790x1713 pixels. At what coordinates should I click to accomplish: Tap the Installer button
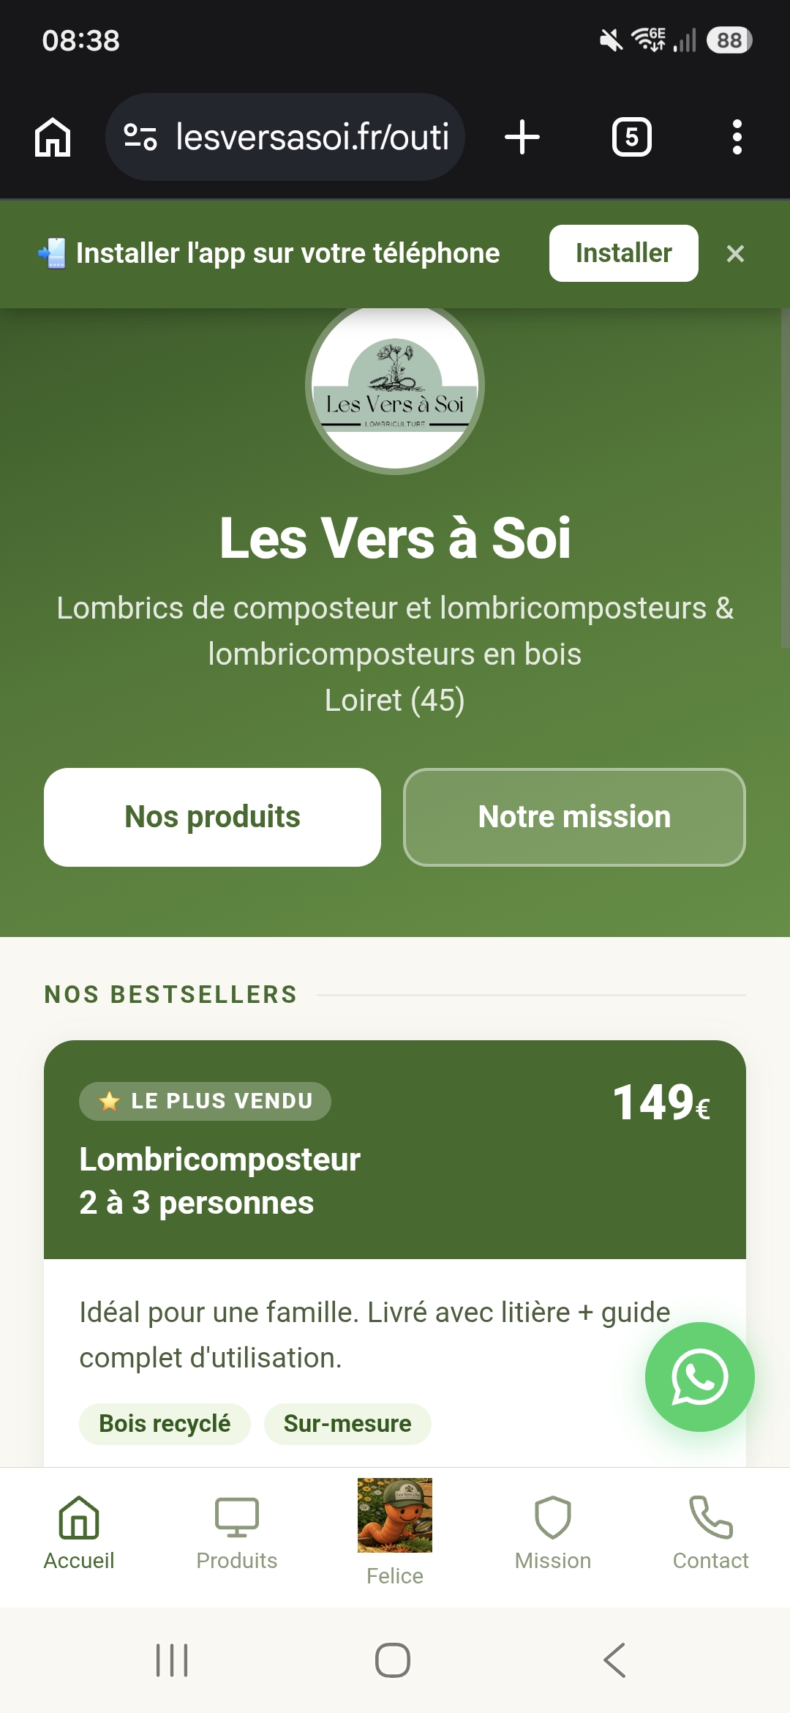click(623, 253)
